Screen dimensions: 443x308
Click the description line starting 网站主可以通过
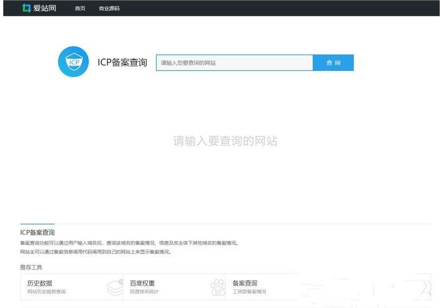pos(96,252)
